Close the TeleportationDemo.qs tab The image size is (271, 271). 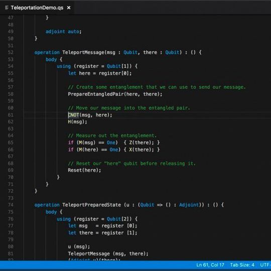pyautogui.click(x=69, y=8)
